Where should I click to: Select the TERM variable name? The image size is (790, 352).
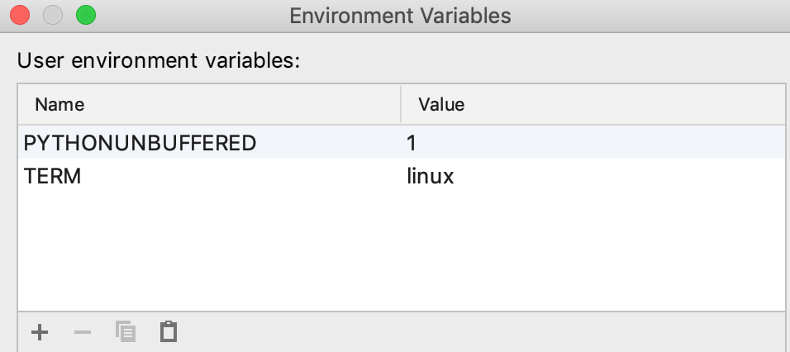tap(52, 176)
